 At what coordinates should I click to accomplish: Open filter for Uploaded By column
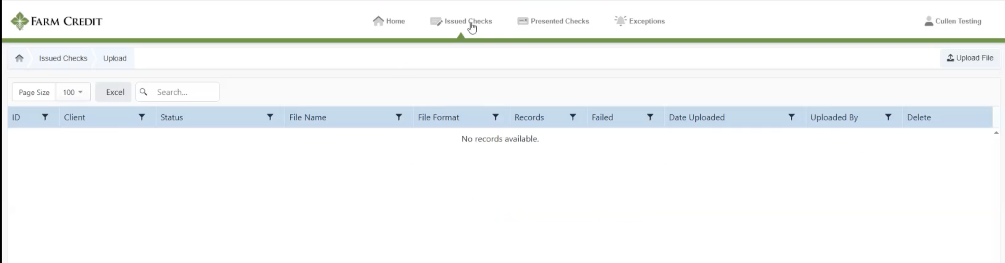(888, 117)
